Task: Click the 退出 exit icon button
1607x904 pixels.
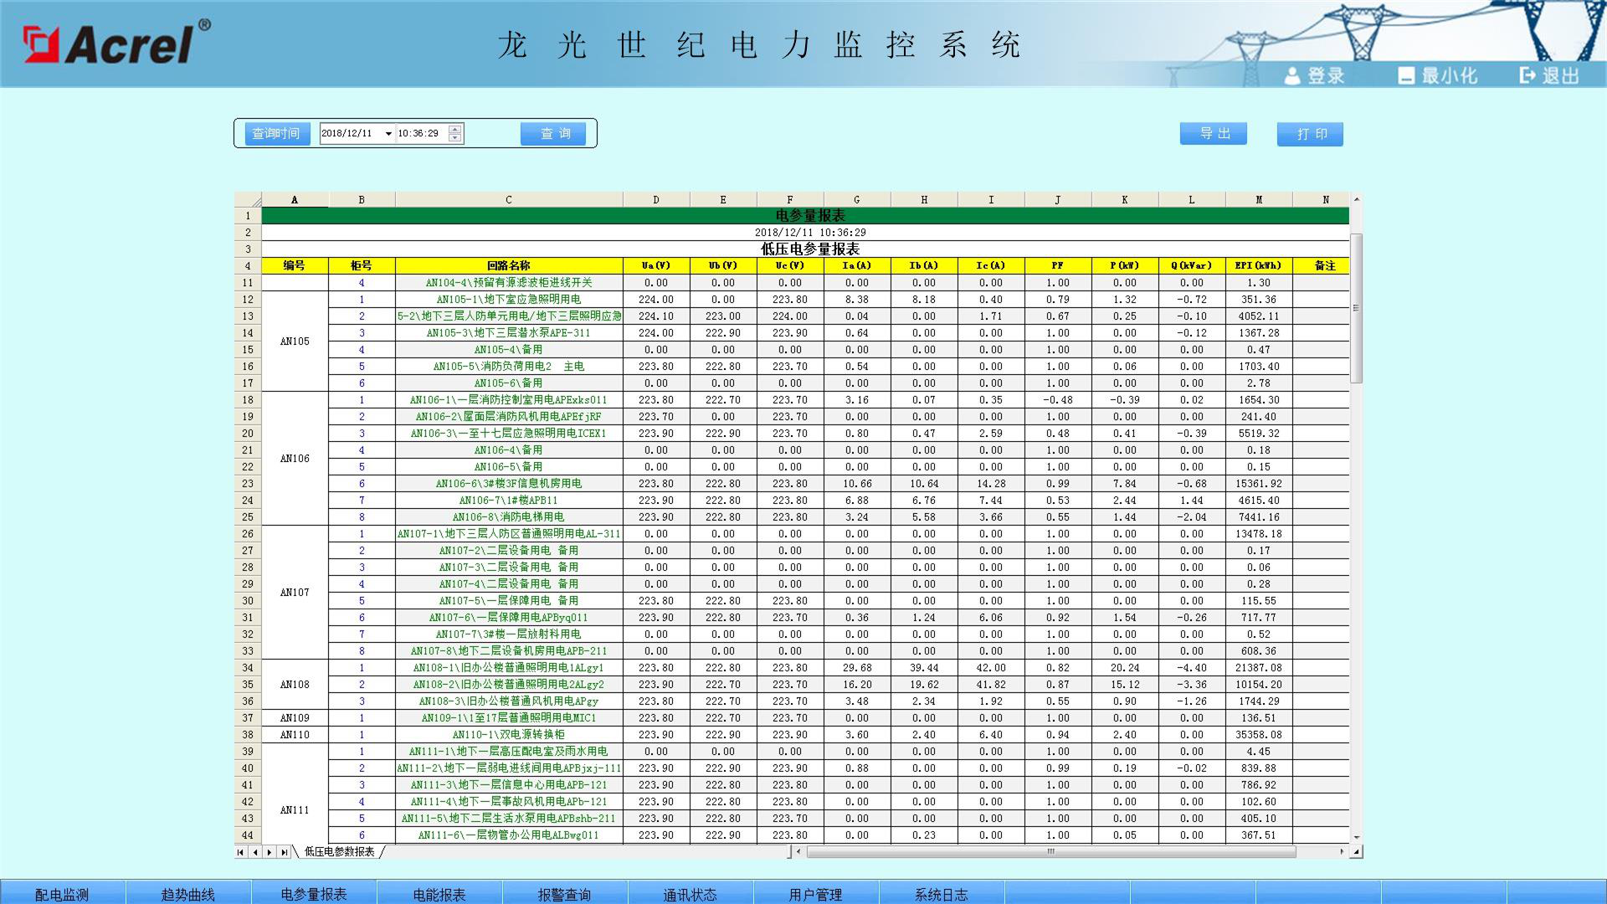Action: click(1549, 75)
